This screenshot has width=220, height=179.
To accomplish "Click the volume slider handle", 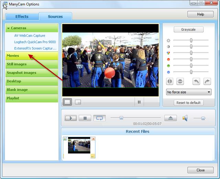I will point(203,118).
